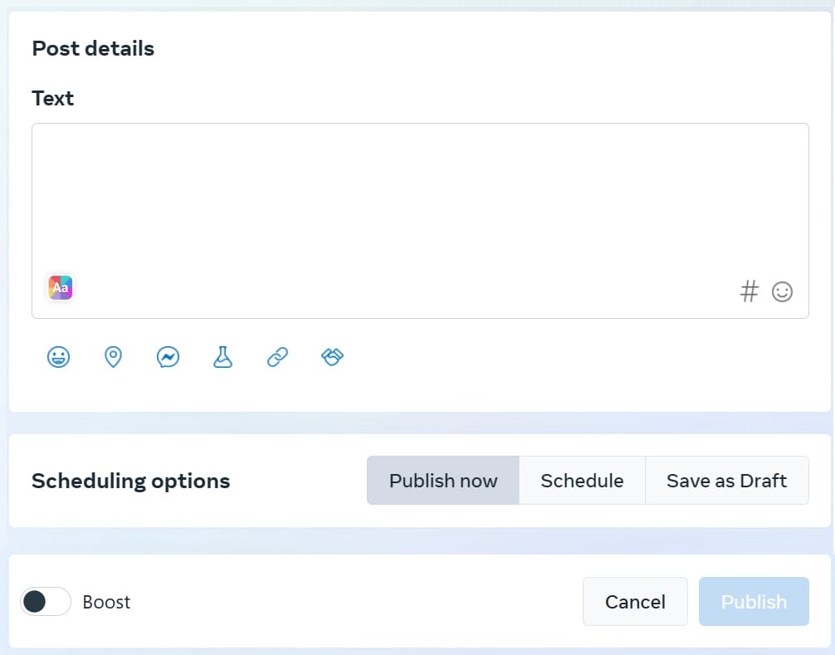Click the Text field label
Screen dimensions: 835x655
[53, 98]
